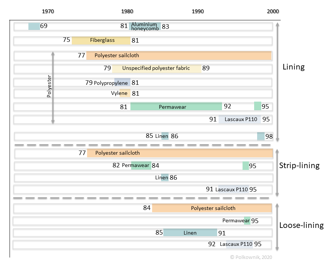The width and height of the screenshot is (333, 269).
Task: Click the Permawear bar spanning 81 to 92
Action: (x=176, y=107)
